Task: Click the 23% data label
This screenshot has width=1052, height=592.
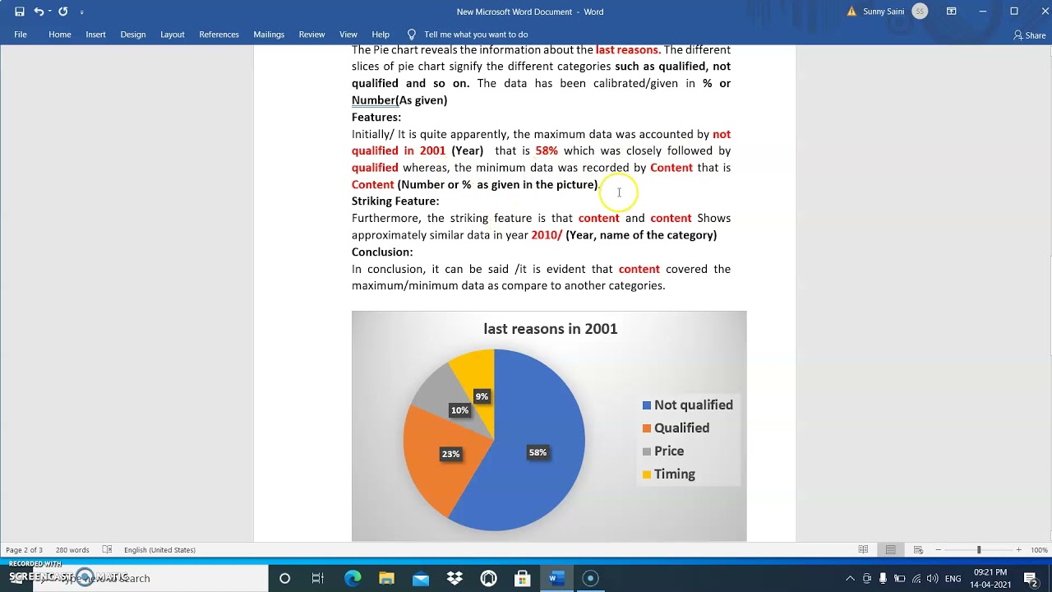Action: coord(450,454)
